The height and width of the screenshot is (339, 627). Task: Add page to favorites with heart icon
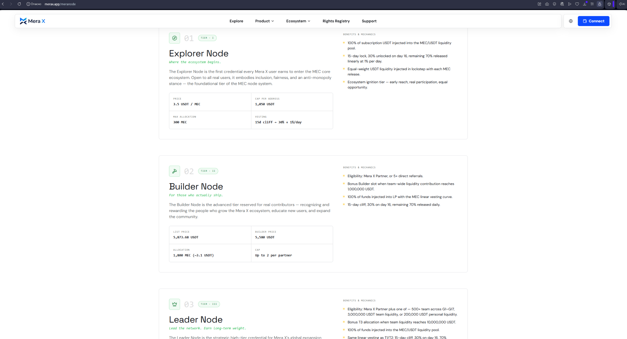pos(577,4)
